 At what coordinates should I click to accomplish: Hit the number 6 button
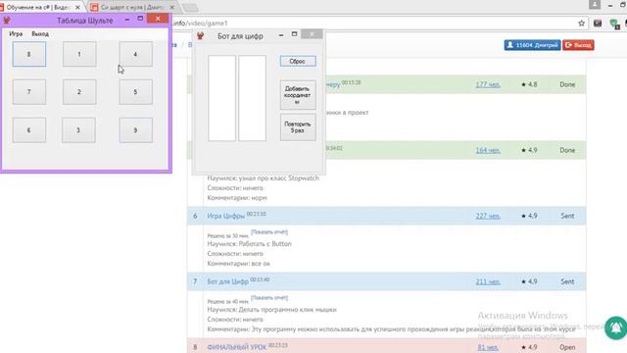tap(29, 130)
